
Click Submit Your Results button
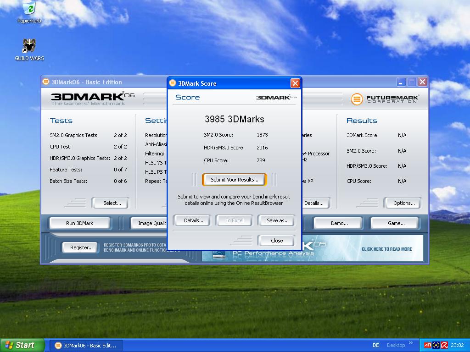[x=235, y=180]
